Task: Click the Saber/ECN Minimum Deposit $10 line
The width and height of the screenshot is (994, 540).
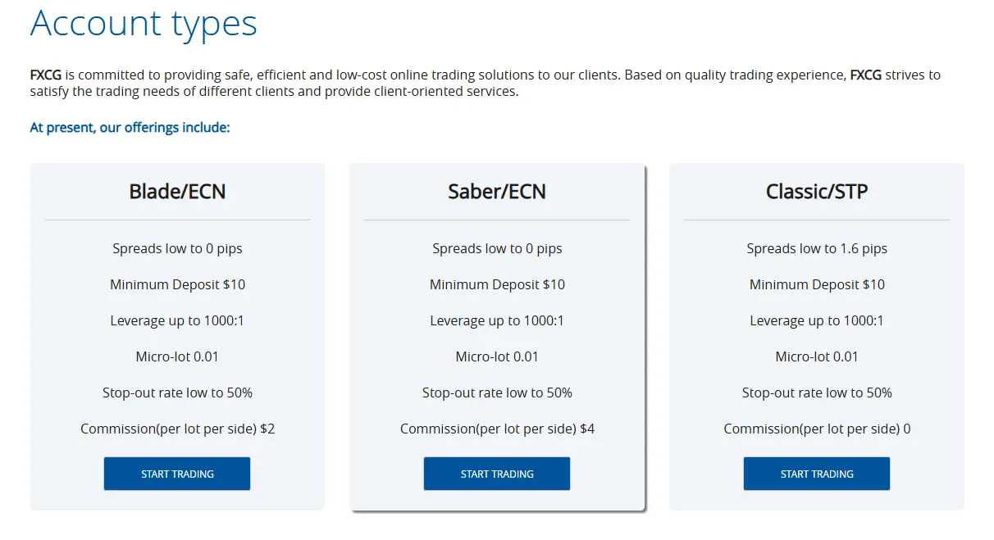Action: pos(497,284)
